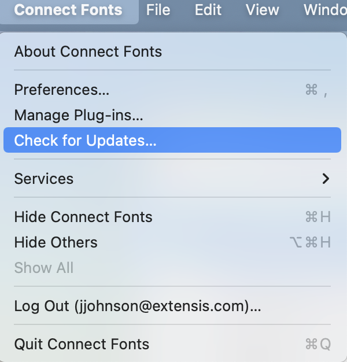Choose Hide Others menu item
This screenshot has height=362, width=347.
pyautogui.click(x=56, y=242)
